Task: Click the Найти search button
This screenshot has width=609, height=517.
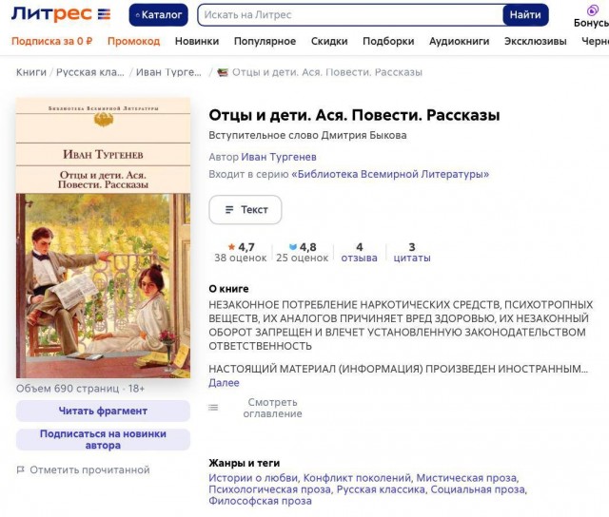Action: [525, 15]
